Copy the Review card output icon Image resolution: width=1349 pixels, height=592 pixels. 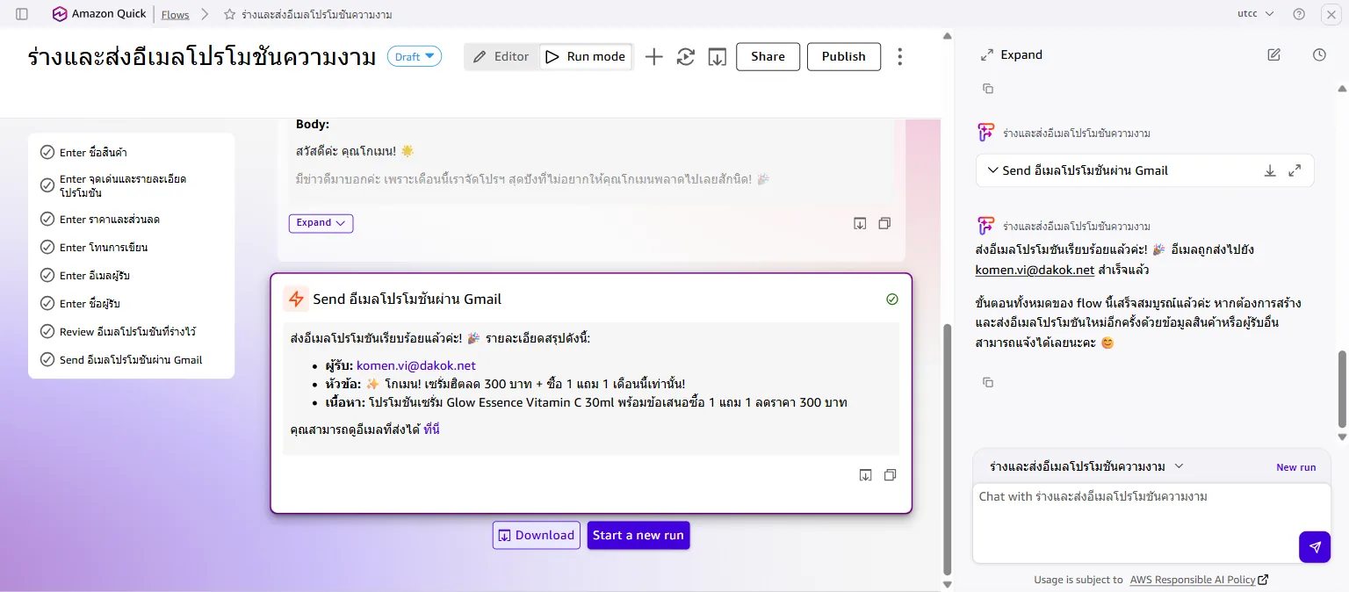(x=884, y=224)
